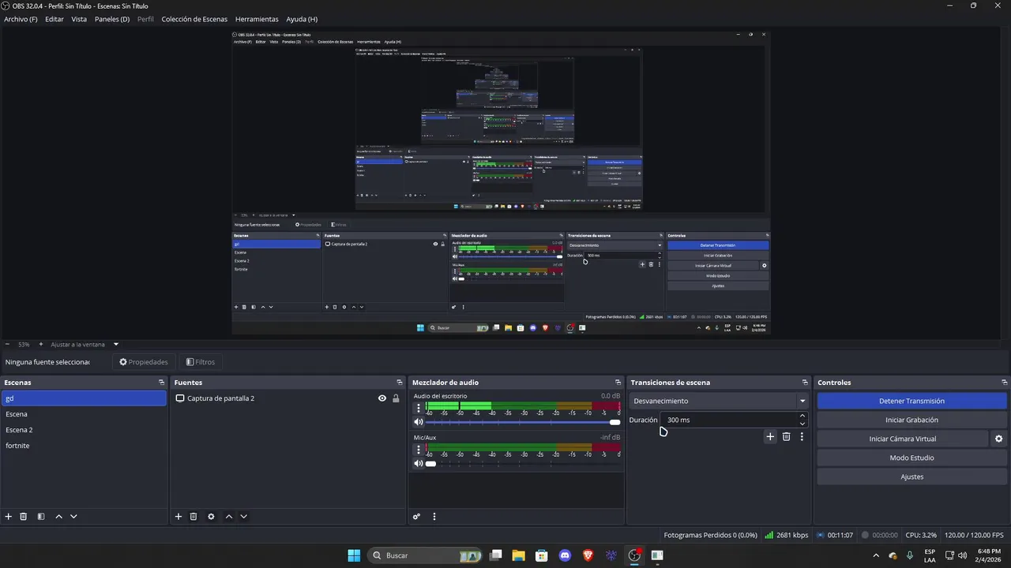Show hidden system tray icons chevron
This screenshot has height=568, width=1011.
(x=875, y=555)
